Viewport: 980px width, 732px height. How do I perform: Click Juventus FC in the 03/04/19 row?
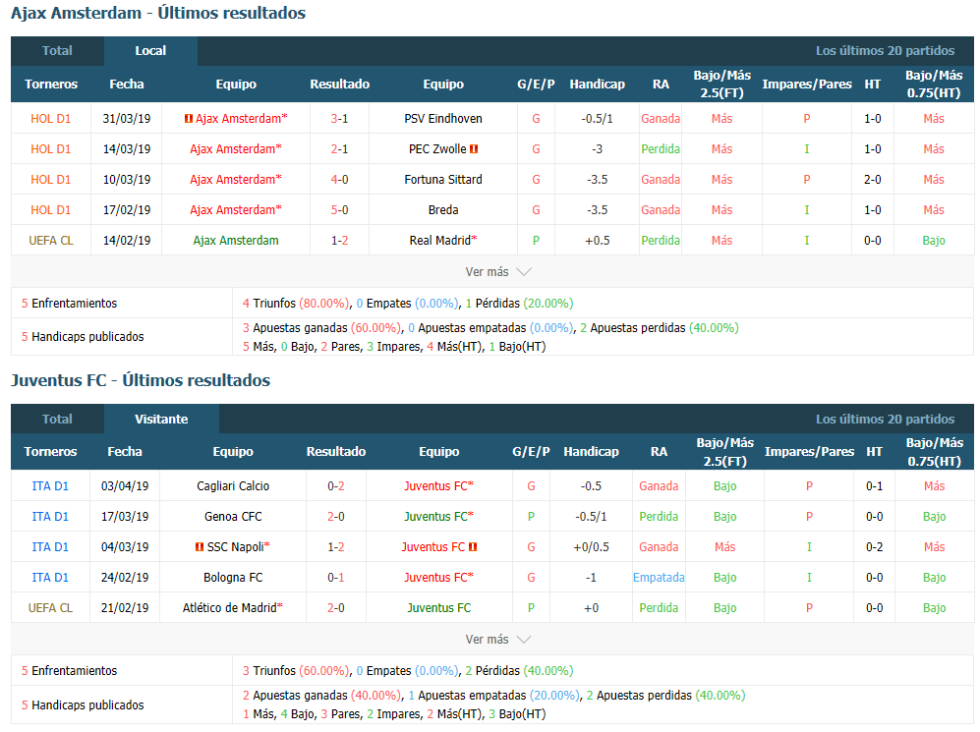pyautogui.click(x=435, y=486)
